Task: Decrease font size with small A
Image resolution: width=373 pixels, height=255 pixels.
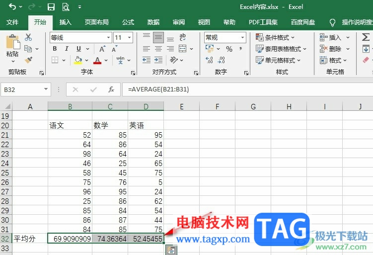Action: click(114, 49)
